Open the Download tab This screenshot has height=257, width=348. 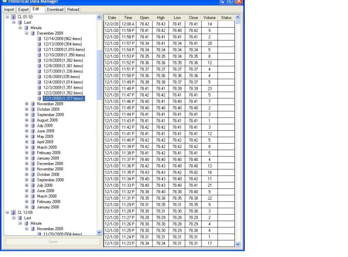tap(55, 9)
